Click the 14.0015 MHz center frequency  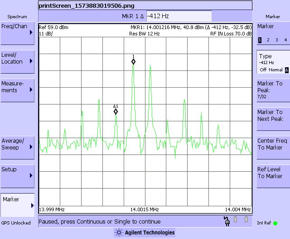pos(145,210)
